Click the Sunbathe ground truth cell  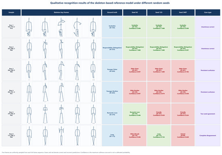coord(112,27)
